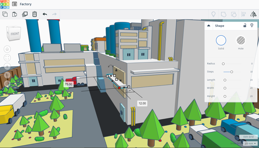The height and width of the screenshot is (148, 259).
Task: Set the shape to Solid
Action: pos(221,40)
